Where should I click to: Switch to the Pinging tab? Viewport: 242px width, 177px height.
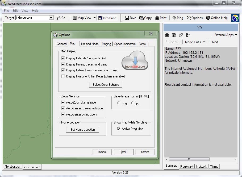click(x=106, y=44)
